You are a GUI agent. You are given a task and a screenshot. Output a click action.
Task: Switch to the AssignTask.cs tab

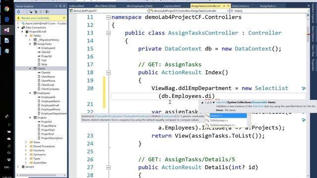(267, 6)
